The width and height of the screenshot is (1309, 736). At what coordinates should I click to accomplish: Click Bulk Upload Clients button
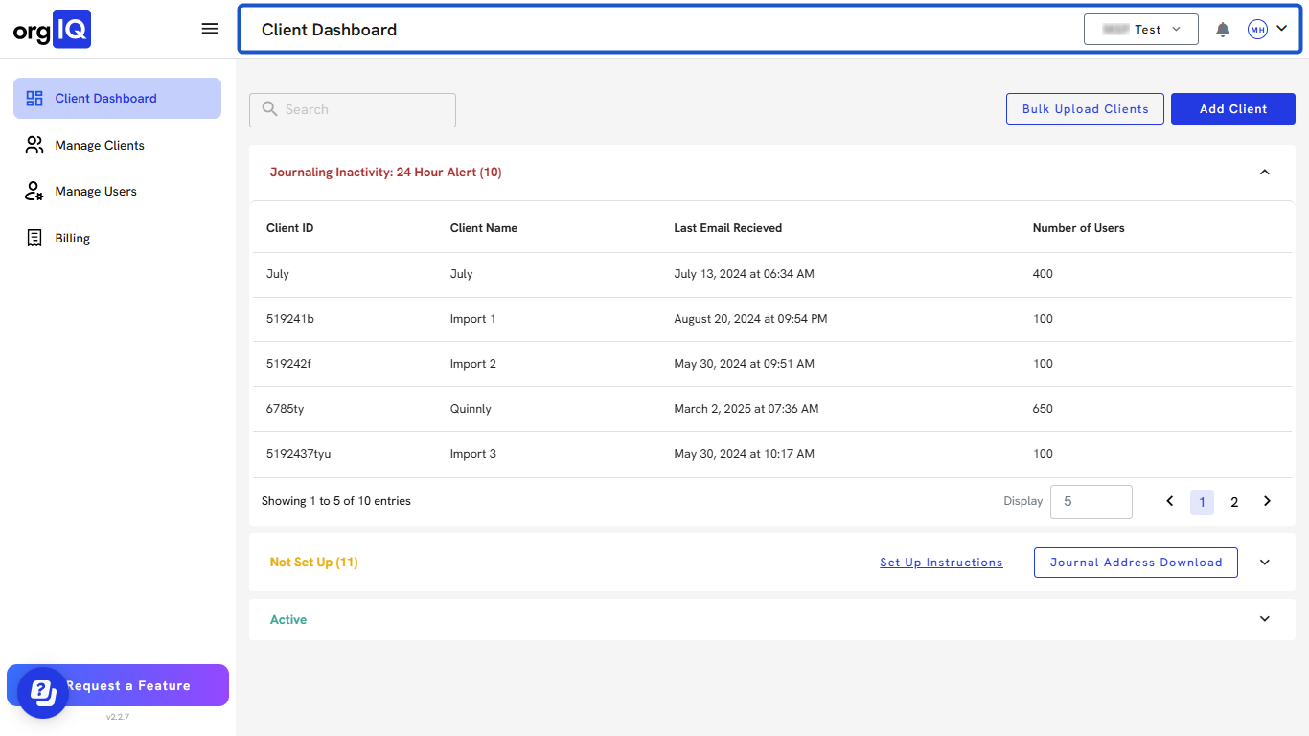click(1085, 109)
